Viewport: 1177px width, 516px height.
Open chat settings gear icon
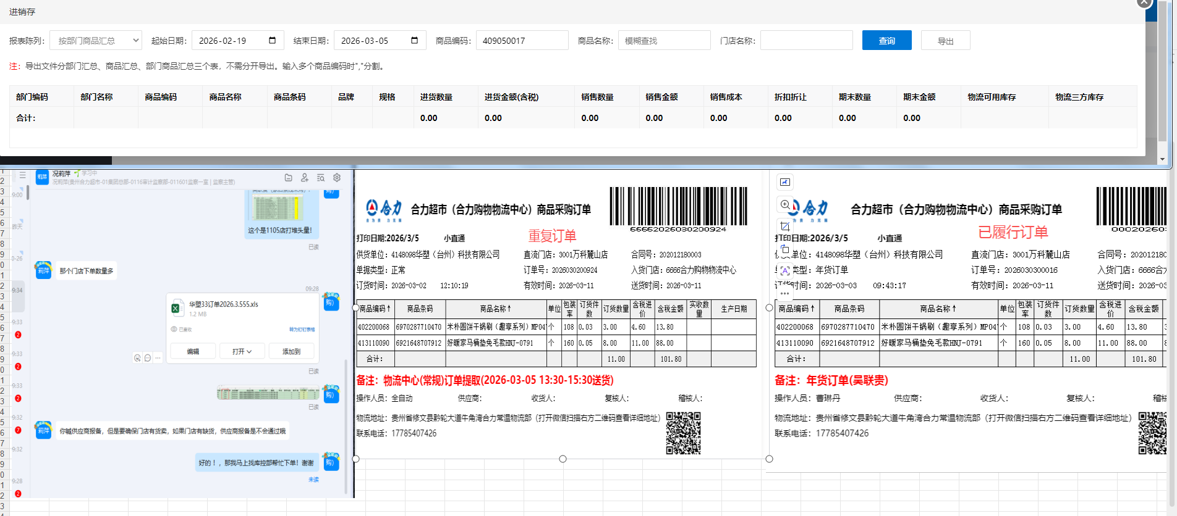(x=337, y=178)
